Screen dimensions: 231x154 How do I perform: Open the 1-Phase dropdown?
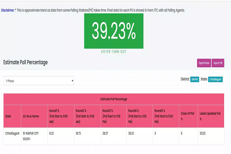(38, 81)
